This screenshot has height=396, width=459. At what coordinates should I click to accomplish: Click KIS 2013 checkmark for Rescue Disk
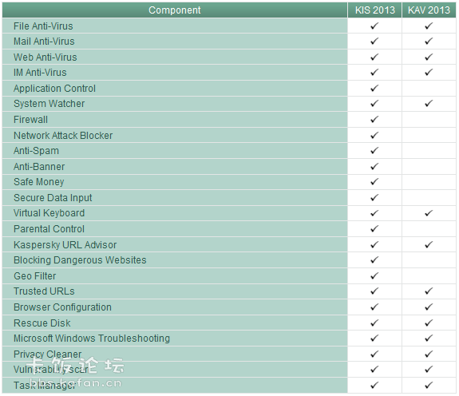pyautogui.click(x=374, y=323)
